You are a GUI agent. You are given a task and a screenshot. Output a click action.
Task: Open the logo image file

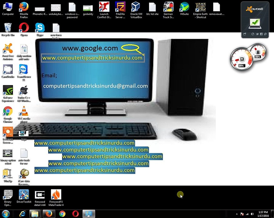click(24, 136)
